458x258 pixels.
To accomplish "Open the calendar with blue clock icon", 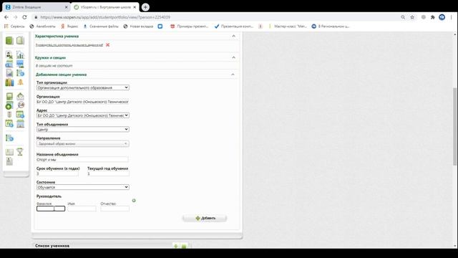I will [20, 115].
